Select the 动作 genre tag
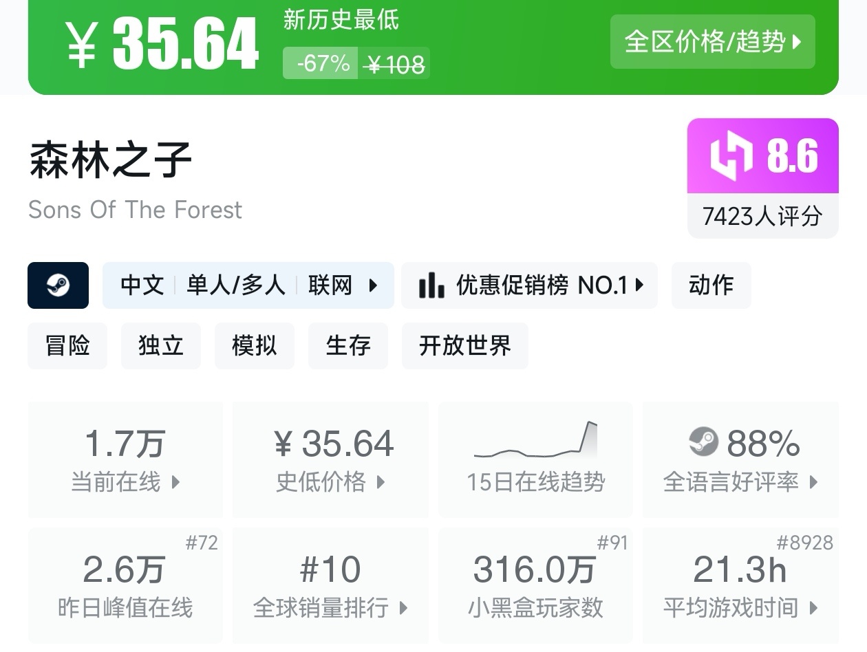The height and width of the screenshot is (652, 867). 711,285
